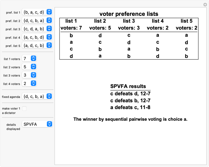
Task: Click the list 1 column header
Action: tap(71, 21)
